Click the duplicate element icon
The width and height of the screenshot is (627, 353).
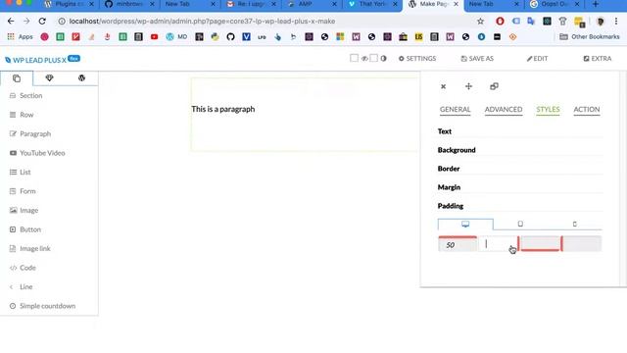[x=494, y=86]
